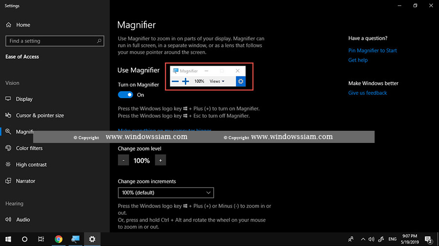Go to Narrator settings
The image size is (439, 246).
click(25, 181)
